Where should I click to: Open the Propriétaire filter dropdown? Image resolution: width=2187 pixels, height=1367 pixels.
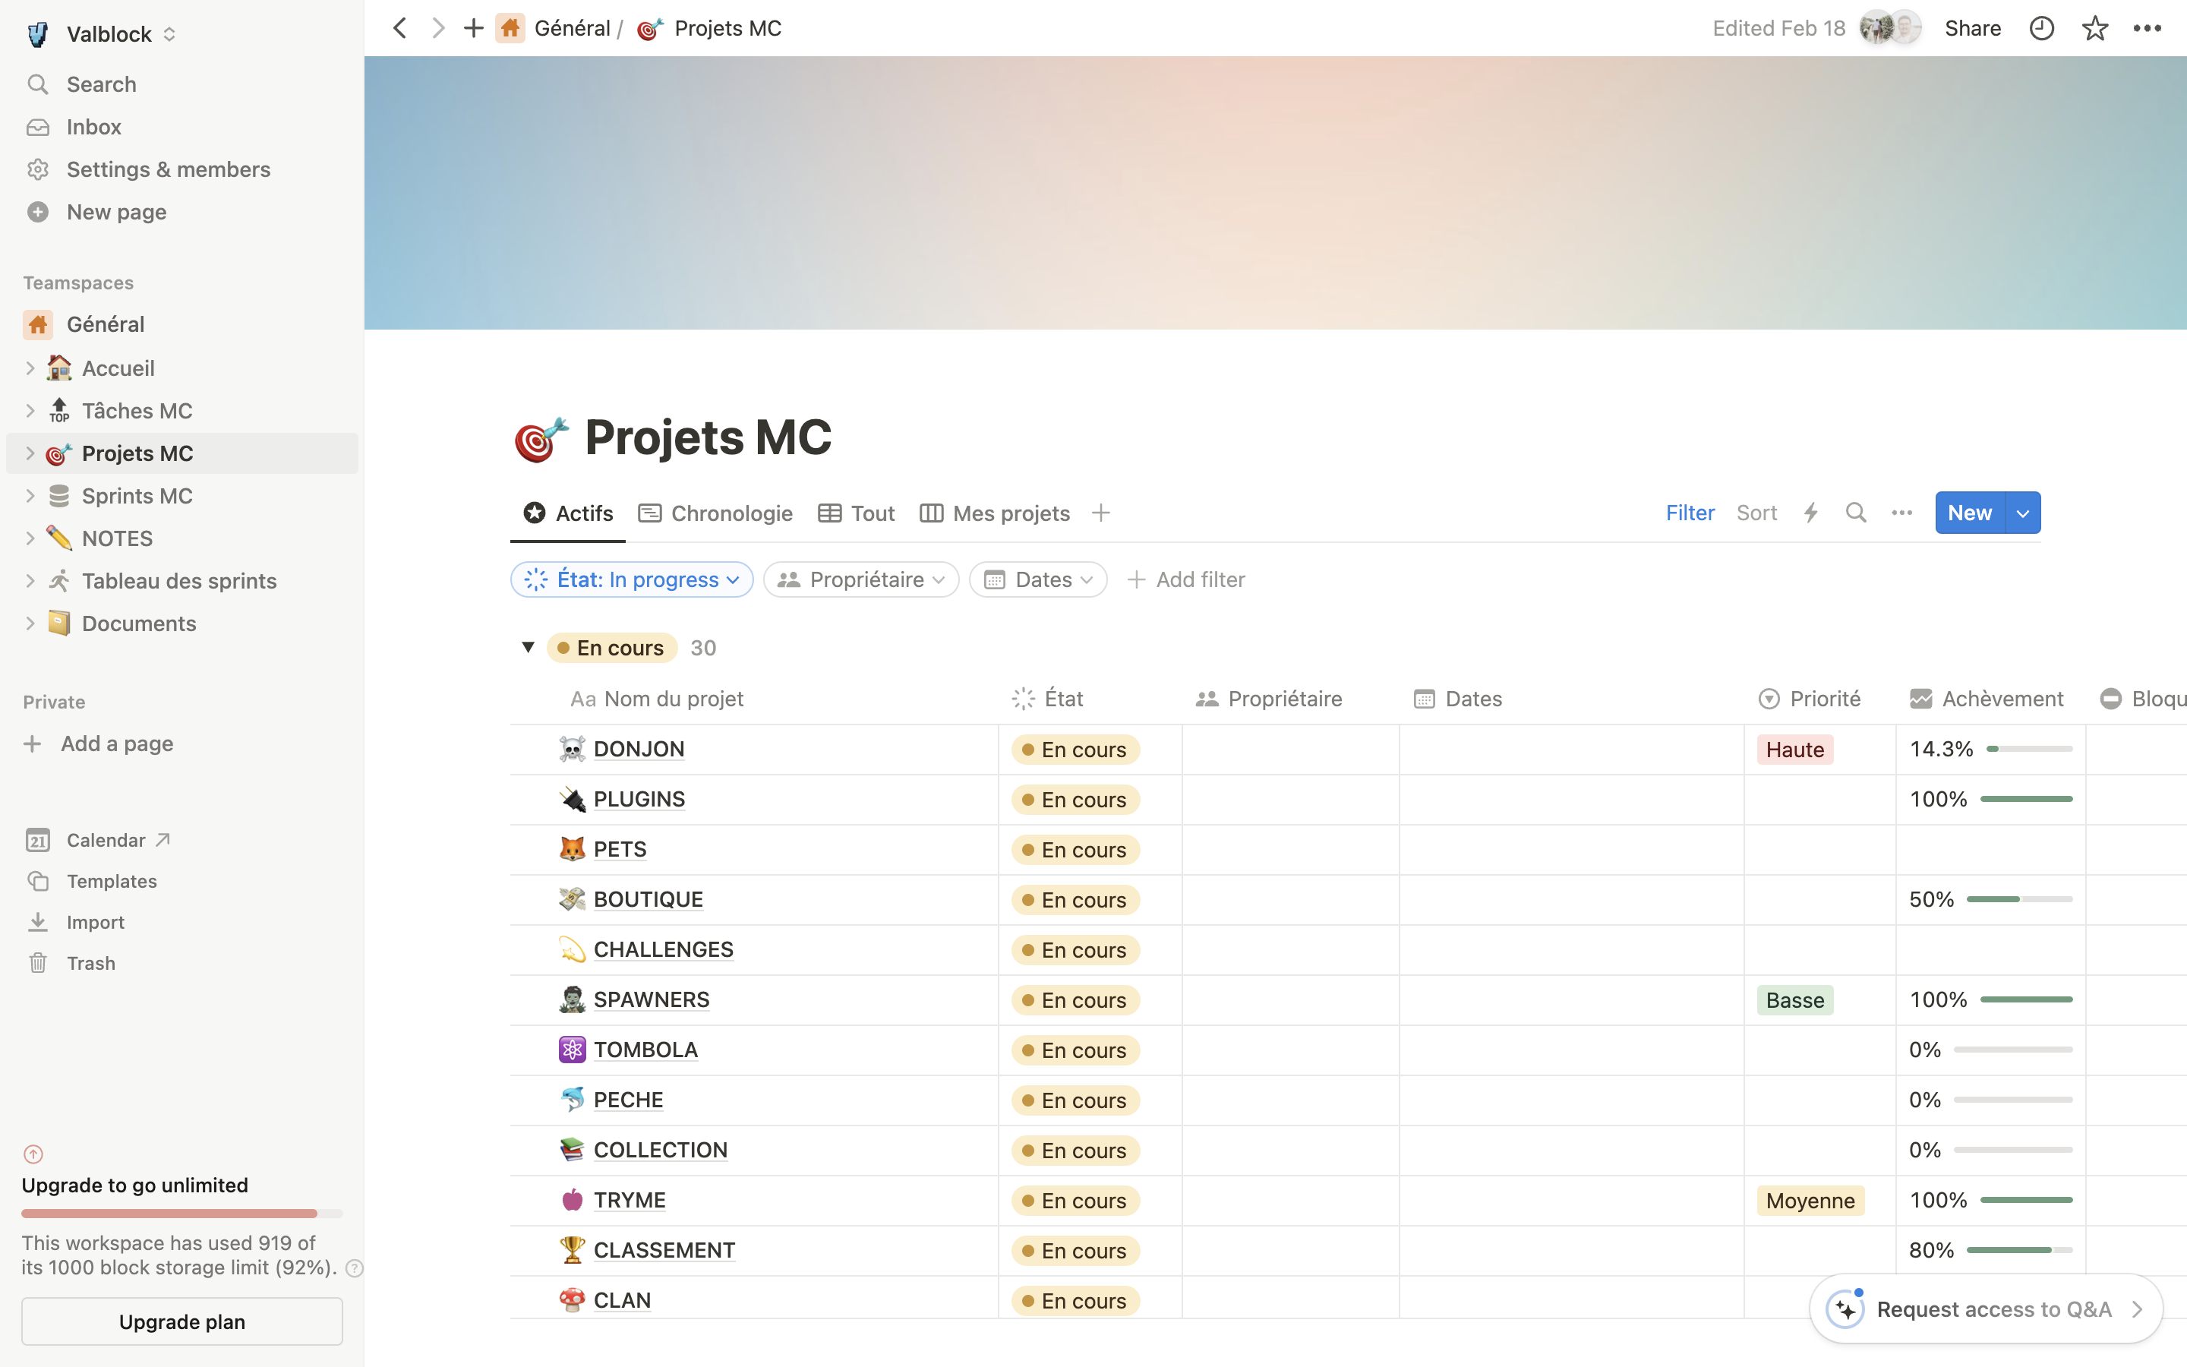[x=860, y=579]
